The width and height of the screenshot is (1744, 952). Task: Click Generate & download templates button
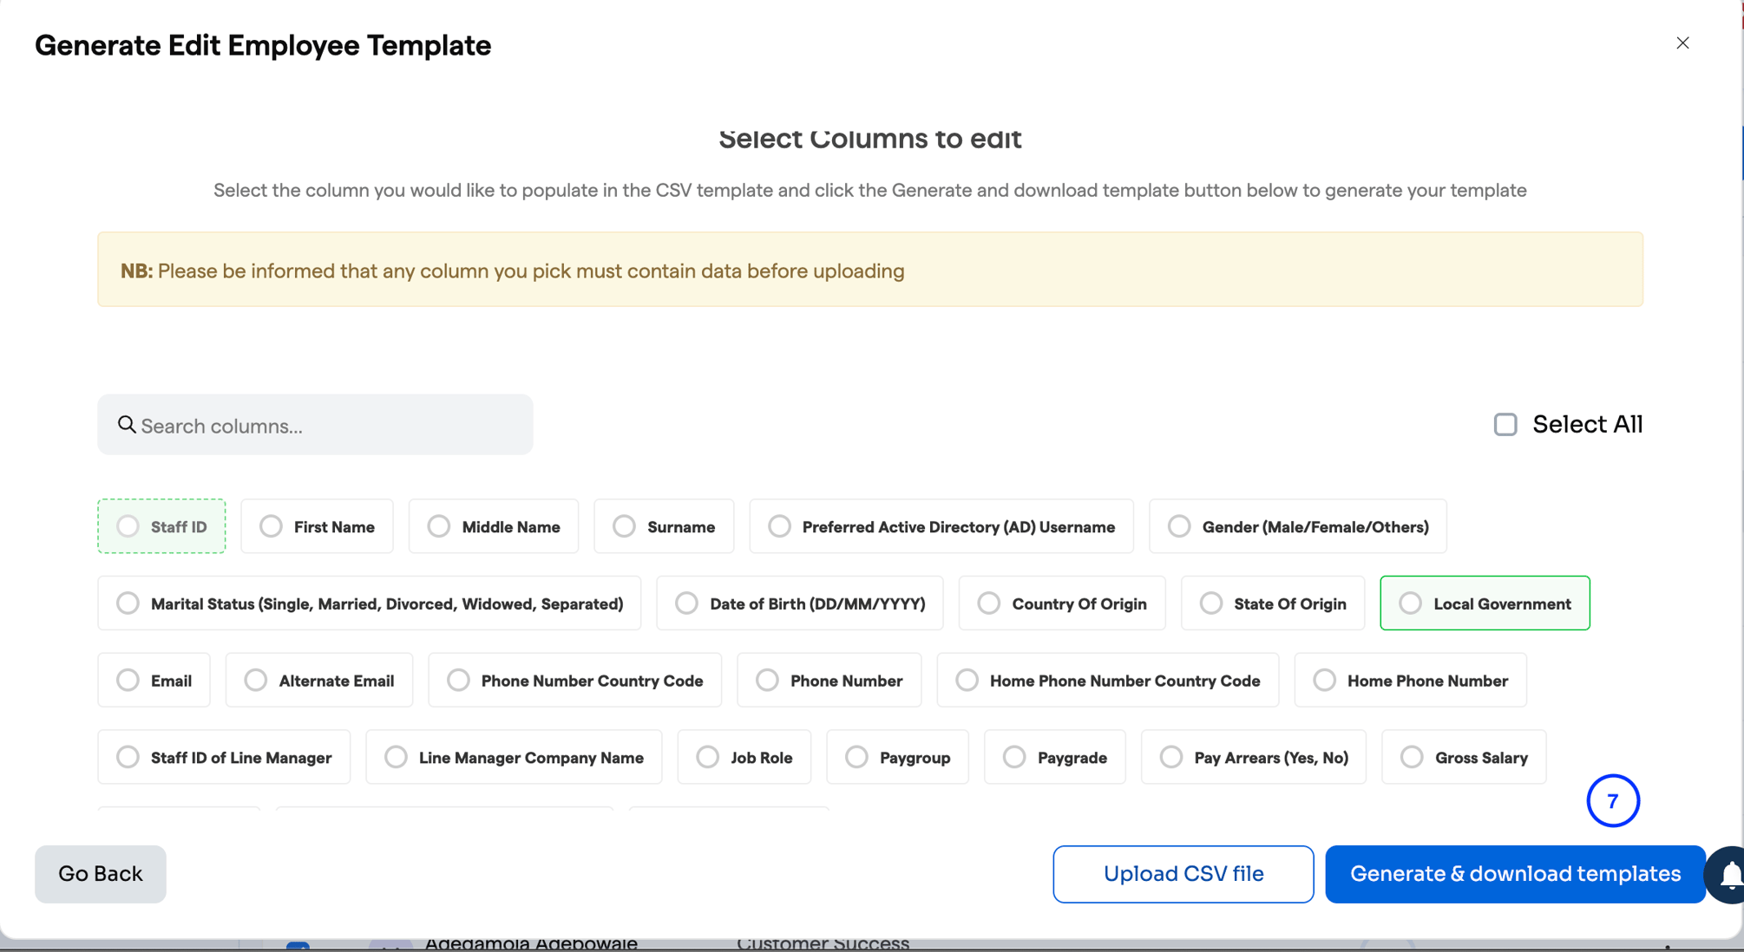pyautogui.click(x=1515, y=874)
